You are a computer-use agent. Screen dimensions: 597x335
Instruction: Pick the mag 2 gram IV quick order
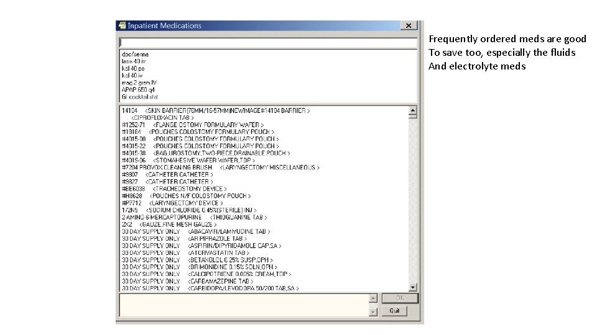(139, 83)
